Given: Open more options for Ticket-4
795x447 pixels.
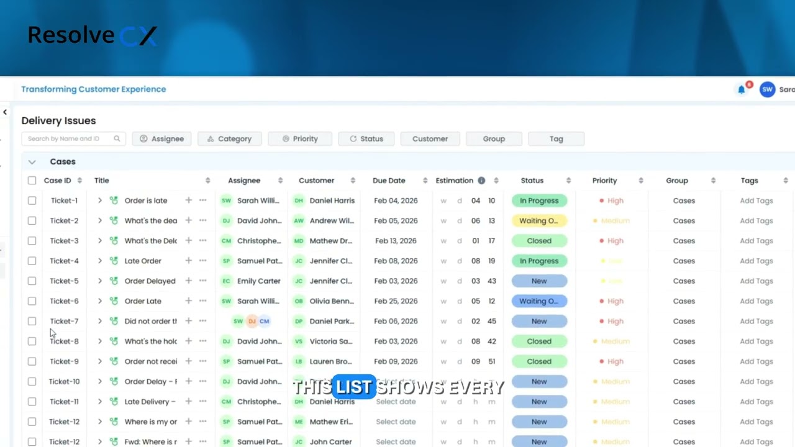Looking at the screenshot, I should point(202,261).
